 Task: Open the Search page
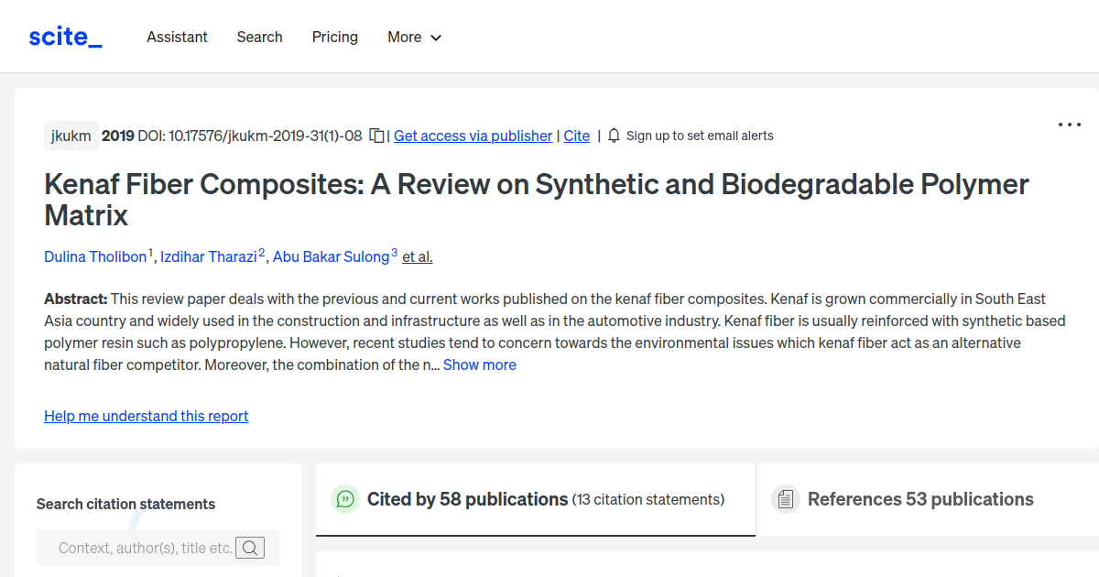(259, 37)
